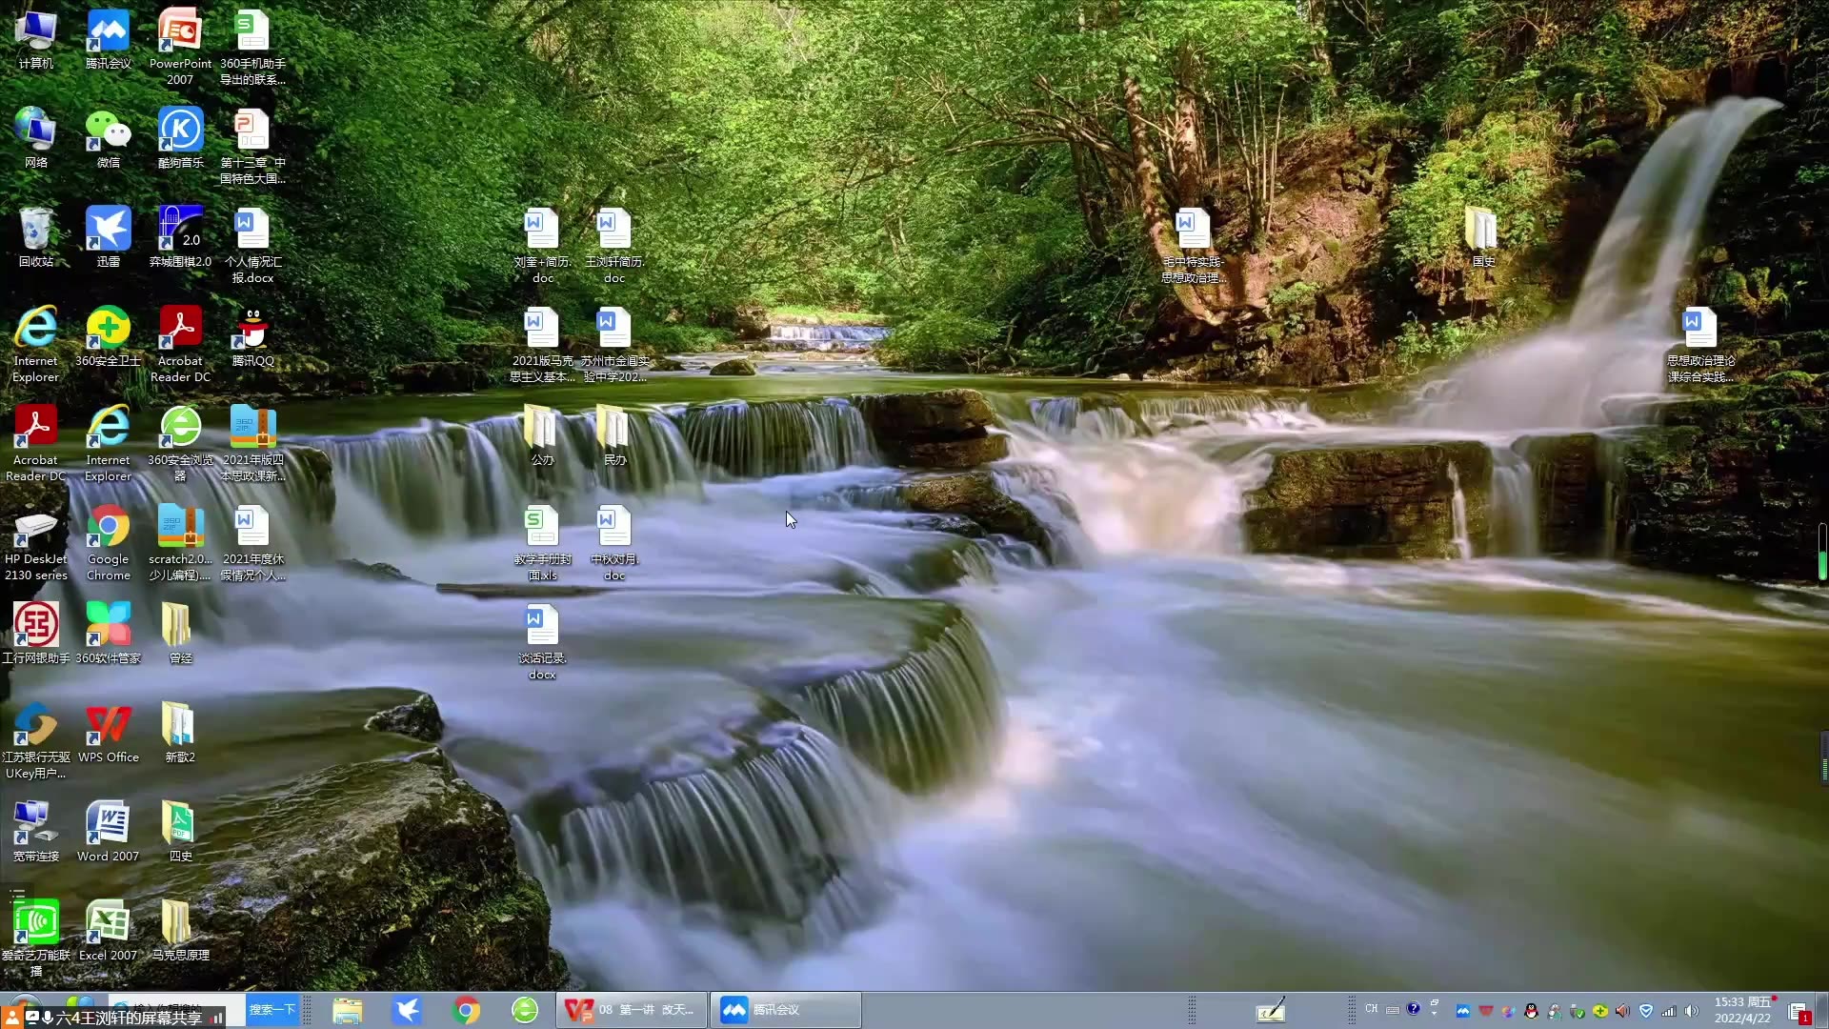Open 腾讯QQ desktop shortcut

coord(252,337)
